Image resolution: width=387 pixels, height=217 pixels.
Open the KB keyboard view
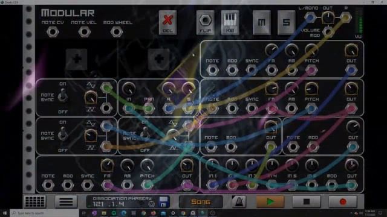pyautogui.click(x=230, y=22)
